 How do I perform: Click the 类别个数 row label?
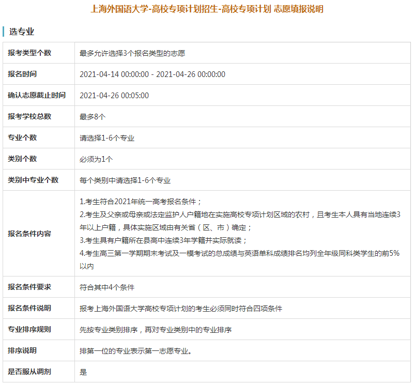[x=22, y=159]
